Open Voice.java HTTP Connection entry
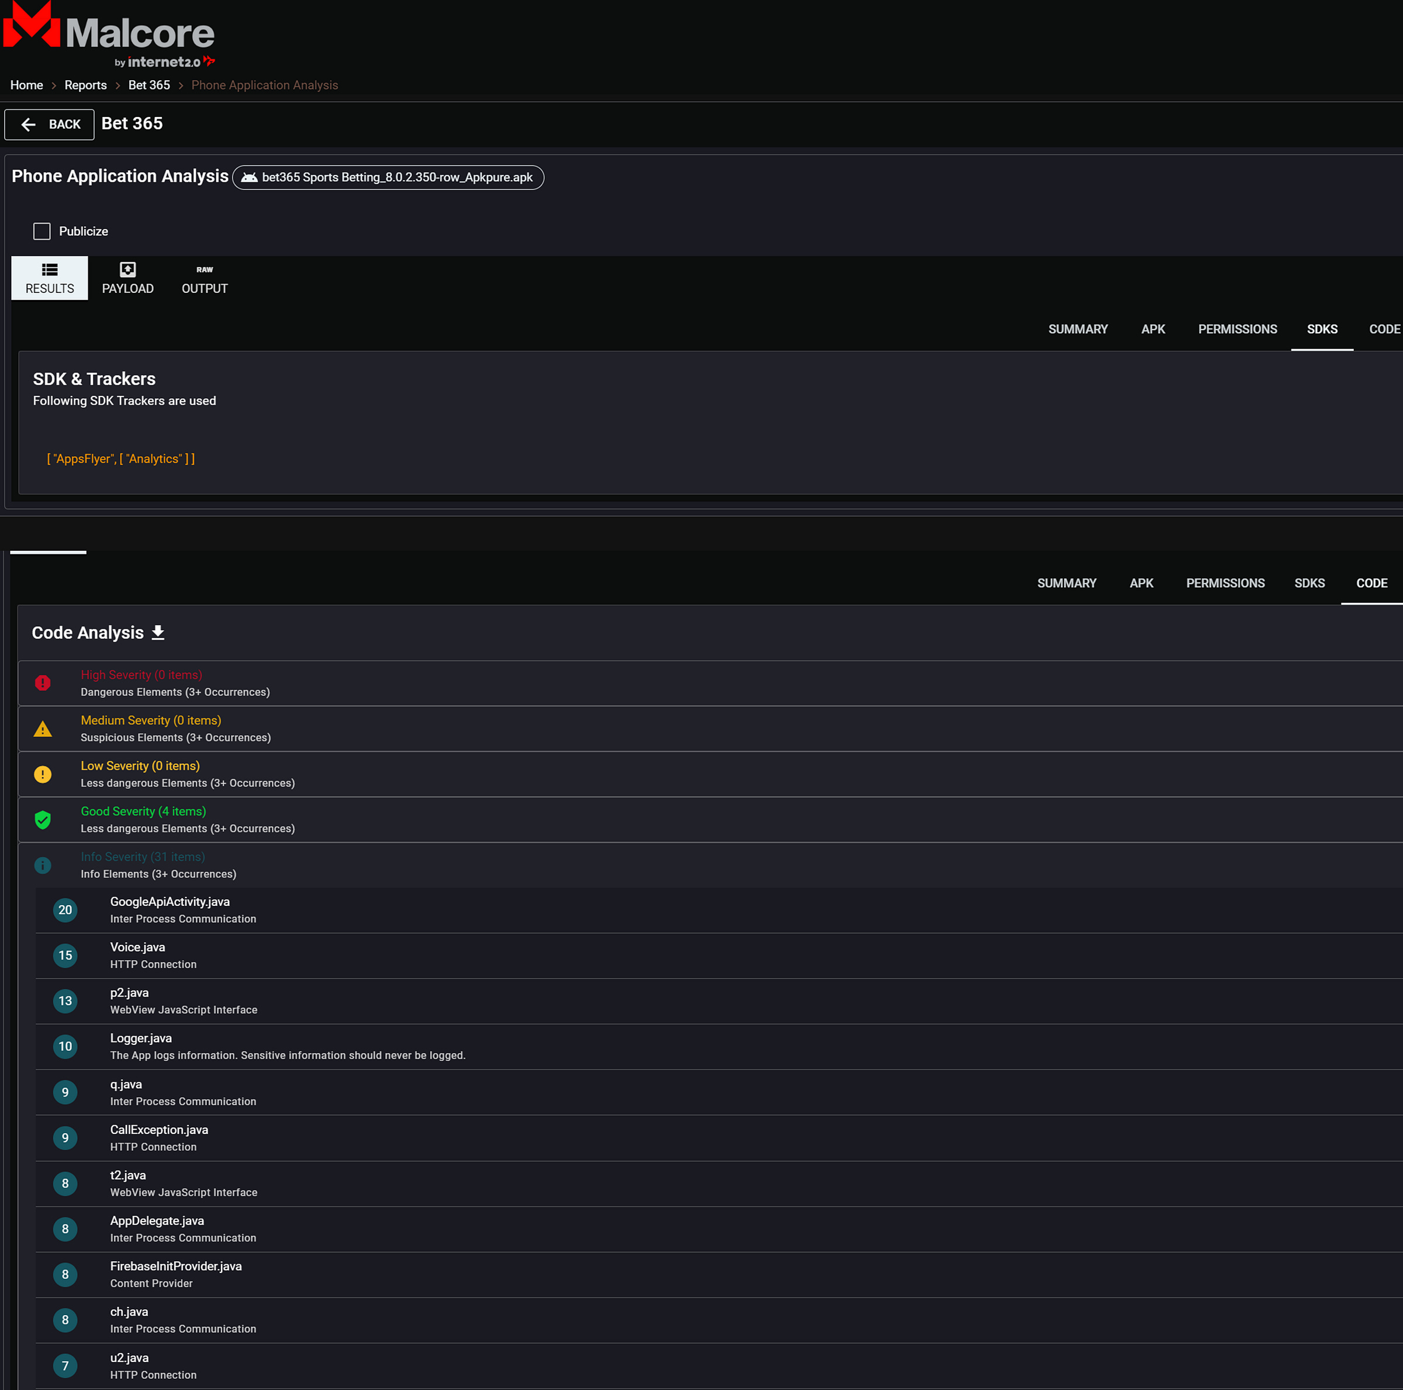This screenshot has width=1403, height=1390. point(719,956)
